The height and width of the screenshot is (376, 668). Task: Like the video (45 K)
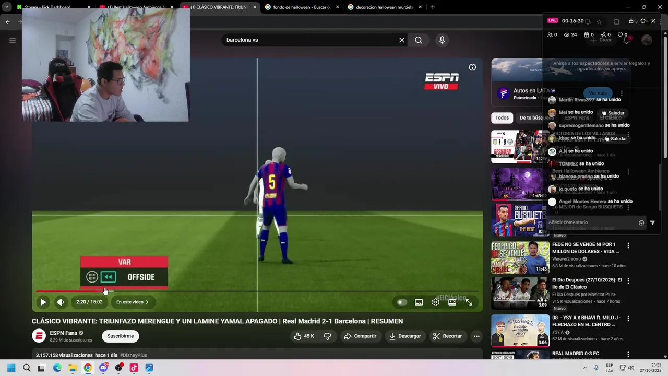click(x=304, y=336)
